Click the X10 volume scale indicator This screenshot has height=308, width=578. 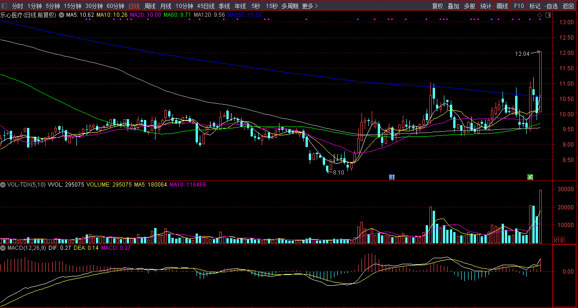[x=558, y=240]
